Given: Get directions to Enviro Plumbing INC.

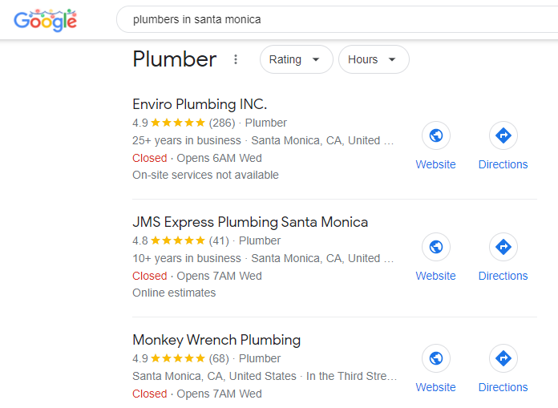Looking at the screenshot, I should [503, 135].
